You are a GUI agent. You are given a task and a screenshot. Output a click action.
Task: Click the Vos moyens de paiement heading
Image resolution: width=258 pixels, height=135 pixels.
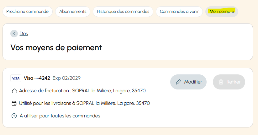tap(56, 48)
